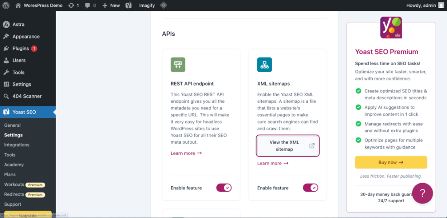Click the Appearance paintbrush icon
Viewport: 447px width, 218px height.
[x=6, y=37]
